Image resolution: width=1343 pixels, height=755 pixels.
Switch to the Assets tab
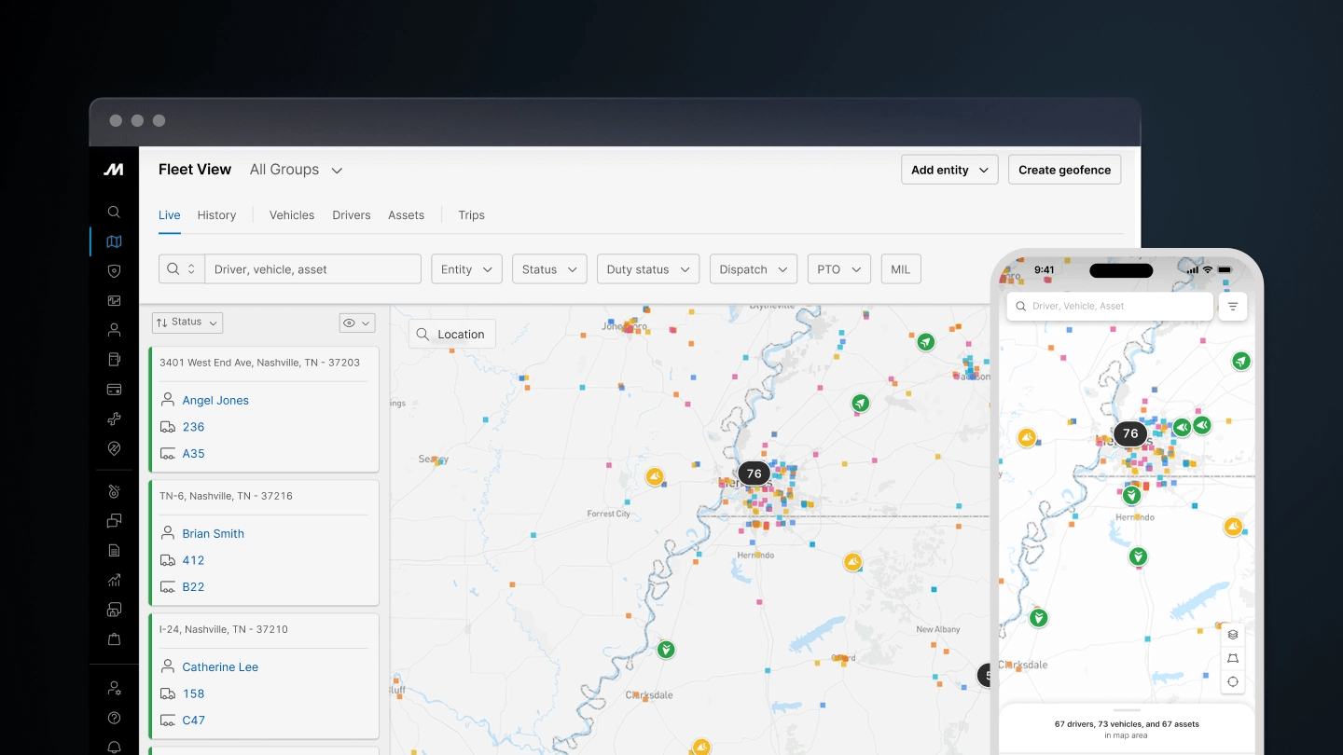[x=407, y=215]
